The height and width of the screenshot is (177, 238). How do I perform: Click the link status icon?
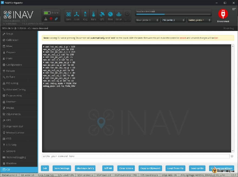pos(56,19)
